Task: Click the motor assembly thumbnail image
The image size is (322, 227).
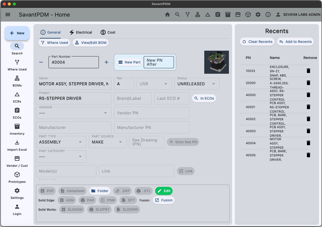Action: pos(216,62)
